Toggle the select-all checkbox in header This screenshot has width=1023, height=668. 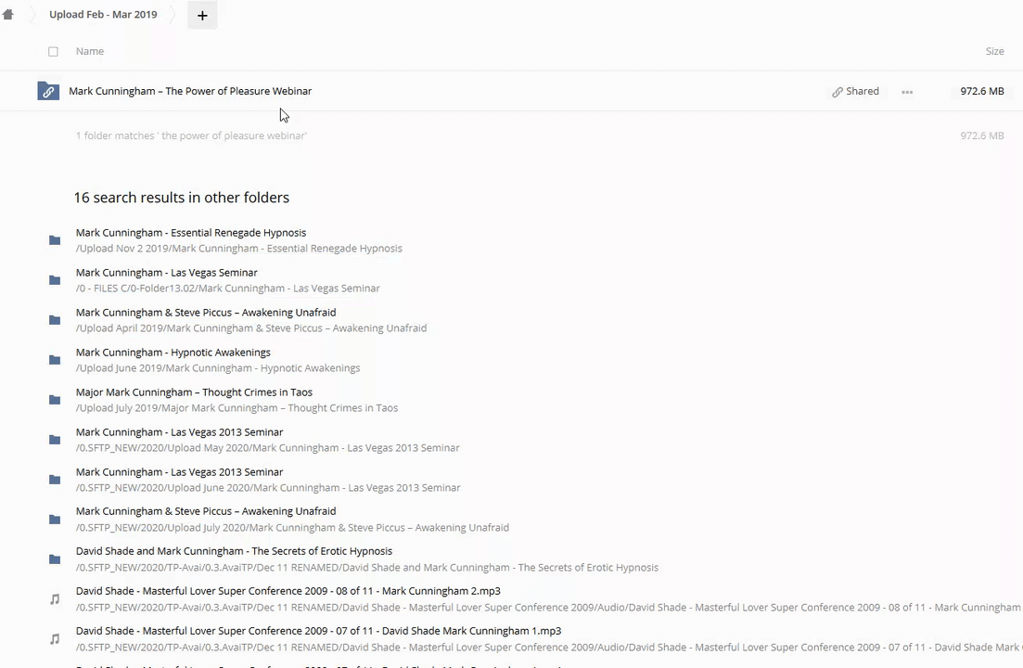[53, 52]
